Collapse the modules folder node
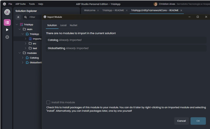This screenshot has width=210, height=129. click(x=20, y=53)
